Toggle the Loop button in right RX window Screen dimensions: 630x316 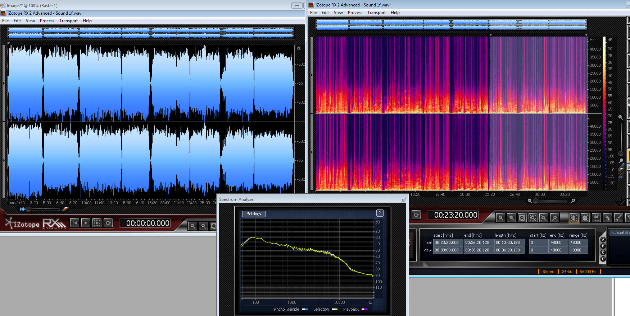coord(416,215)
